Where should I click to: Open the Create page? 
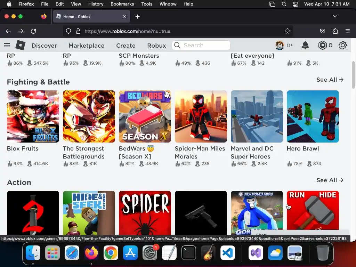point(126,46)
